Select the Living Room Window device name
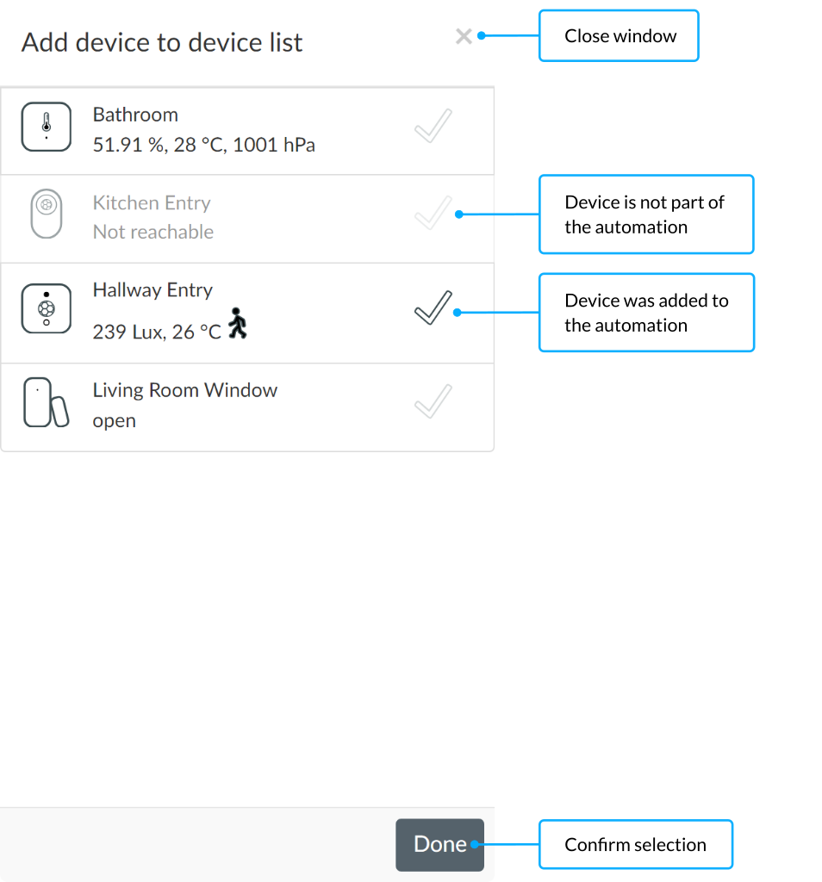 (x=185, y=390)
